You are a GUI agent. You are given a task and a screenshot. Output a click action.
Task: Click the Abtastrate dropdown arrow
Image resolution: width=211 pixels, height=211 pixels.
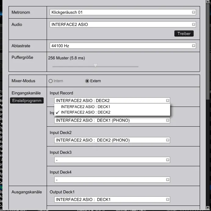click(193, 46)
